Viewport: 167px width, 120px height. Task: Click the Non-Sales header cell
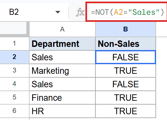[126, 44]
